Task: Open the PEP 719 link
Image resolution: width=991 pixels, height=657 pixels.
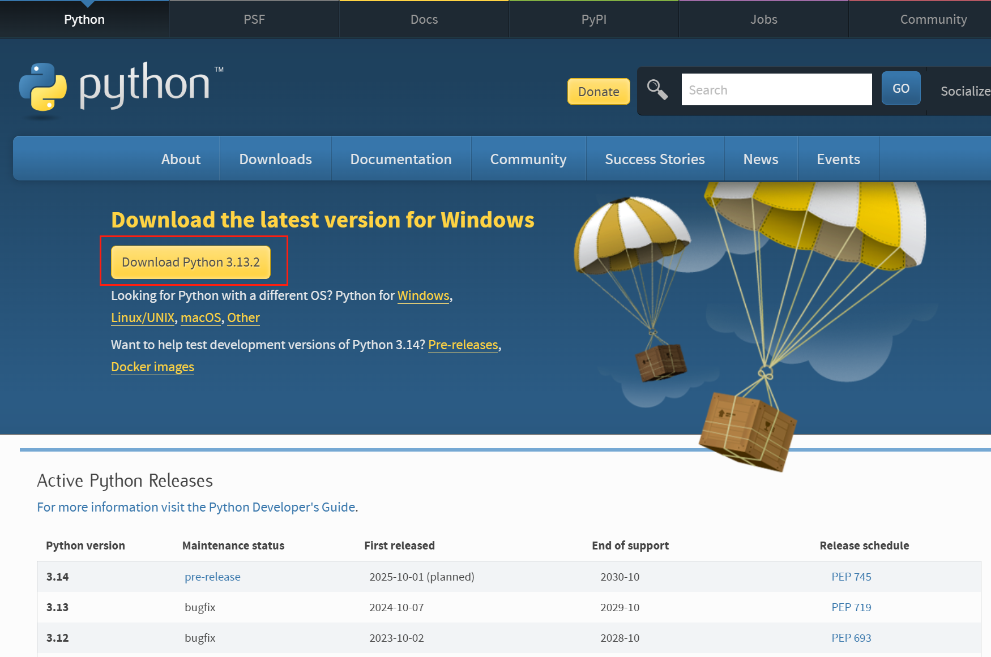Action: point(851,607)
